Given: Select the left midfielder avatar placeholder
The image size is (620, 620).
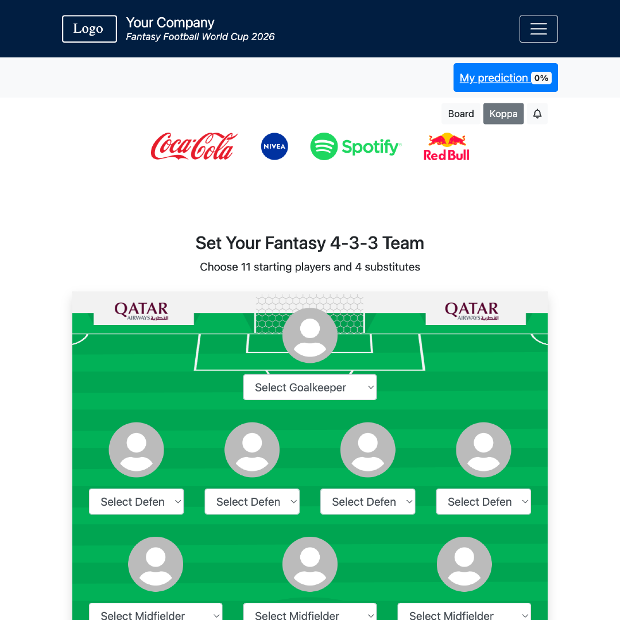Looking at the screenshot, I should (x=156, y=564).
